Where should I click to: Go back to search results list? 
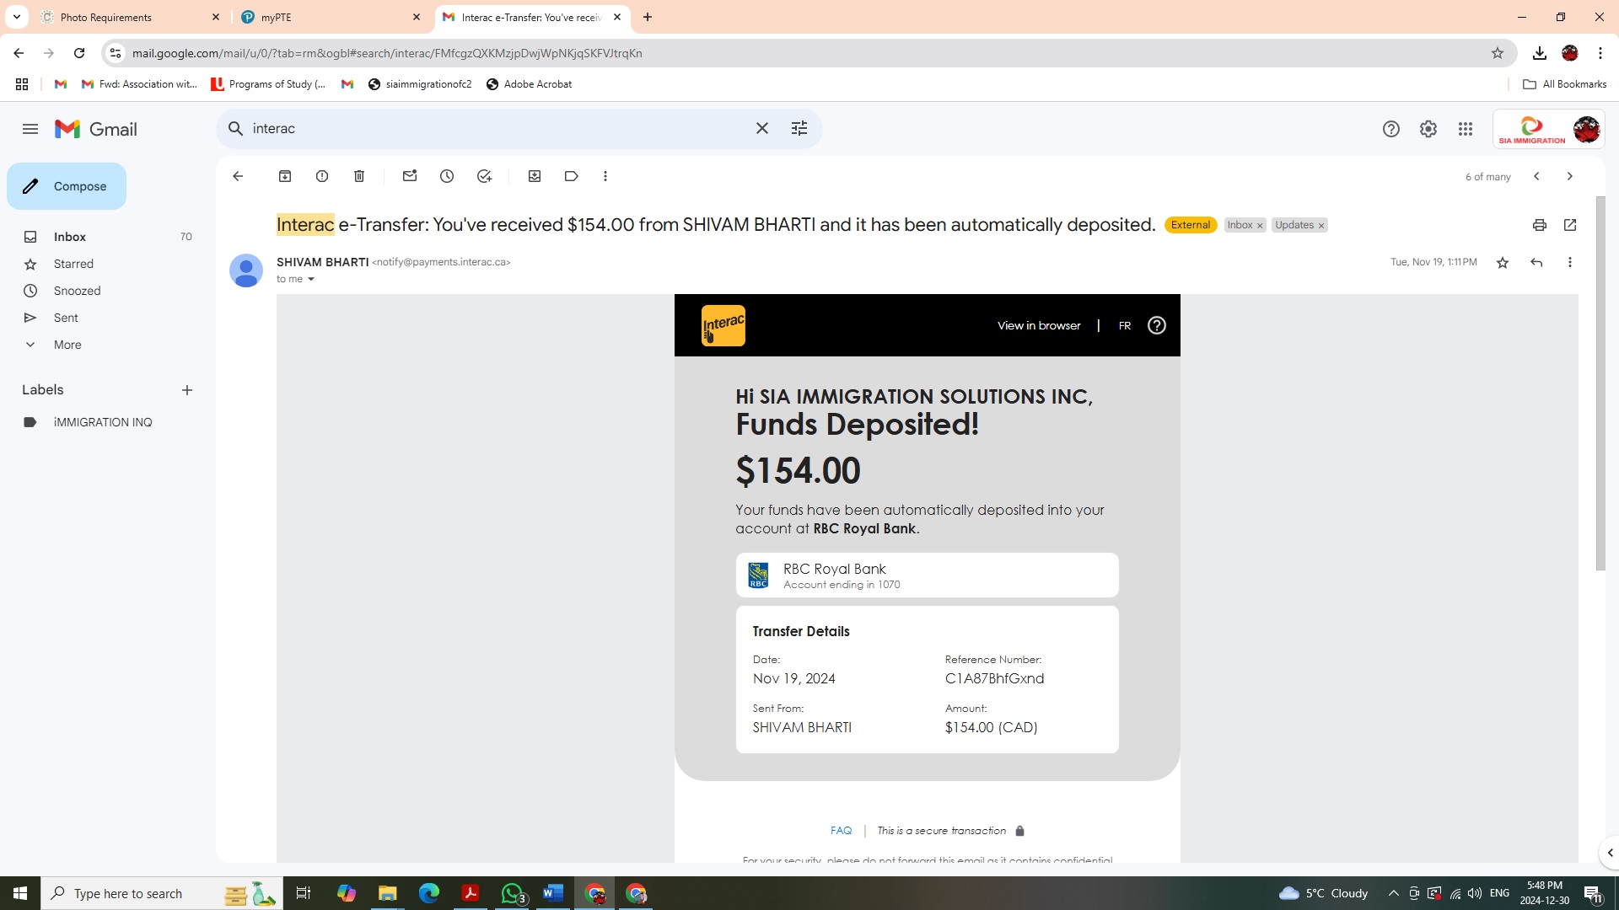click(x=238, y=176)
